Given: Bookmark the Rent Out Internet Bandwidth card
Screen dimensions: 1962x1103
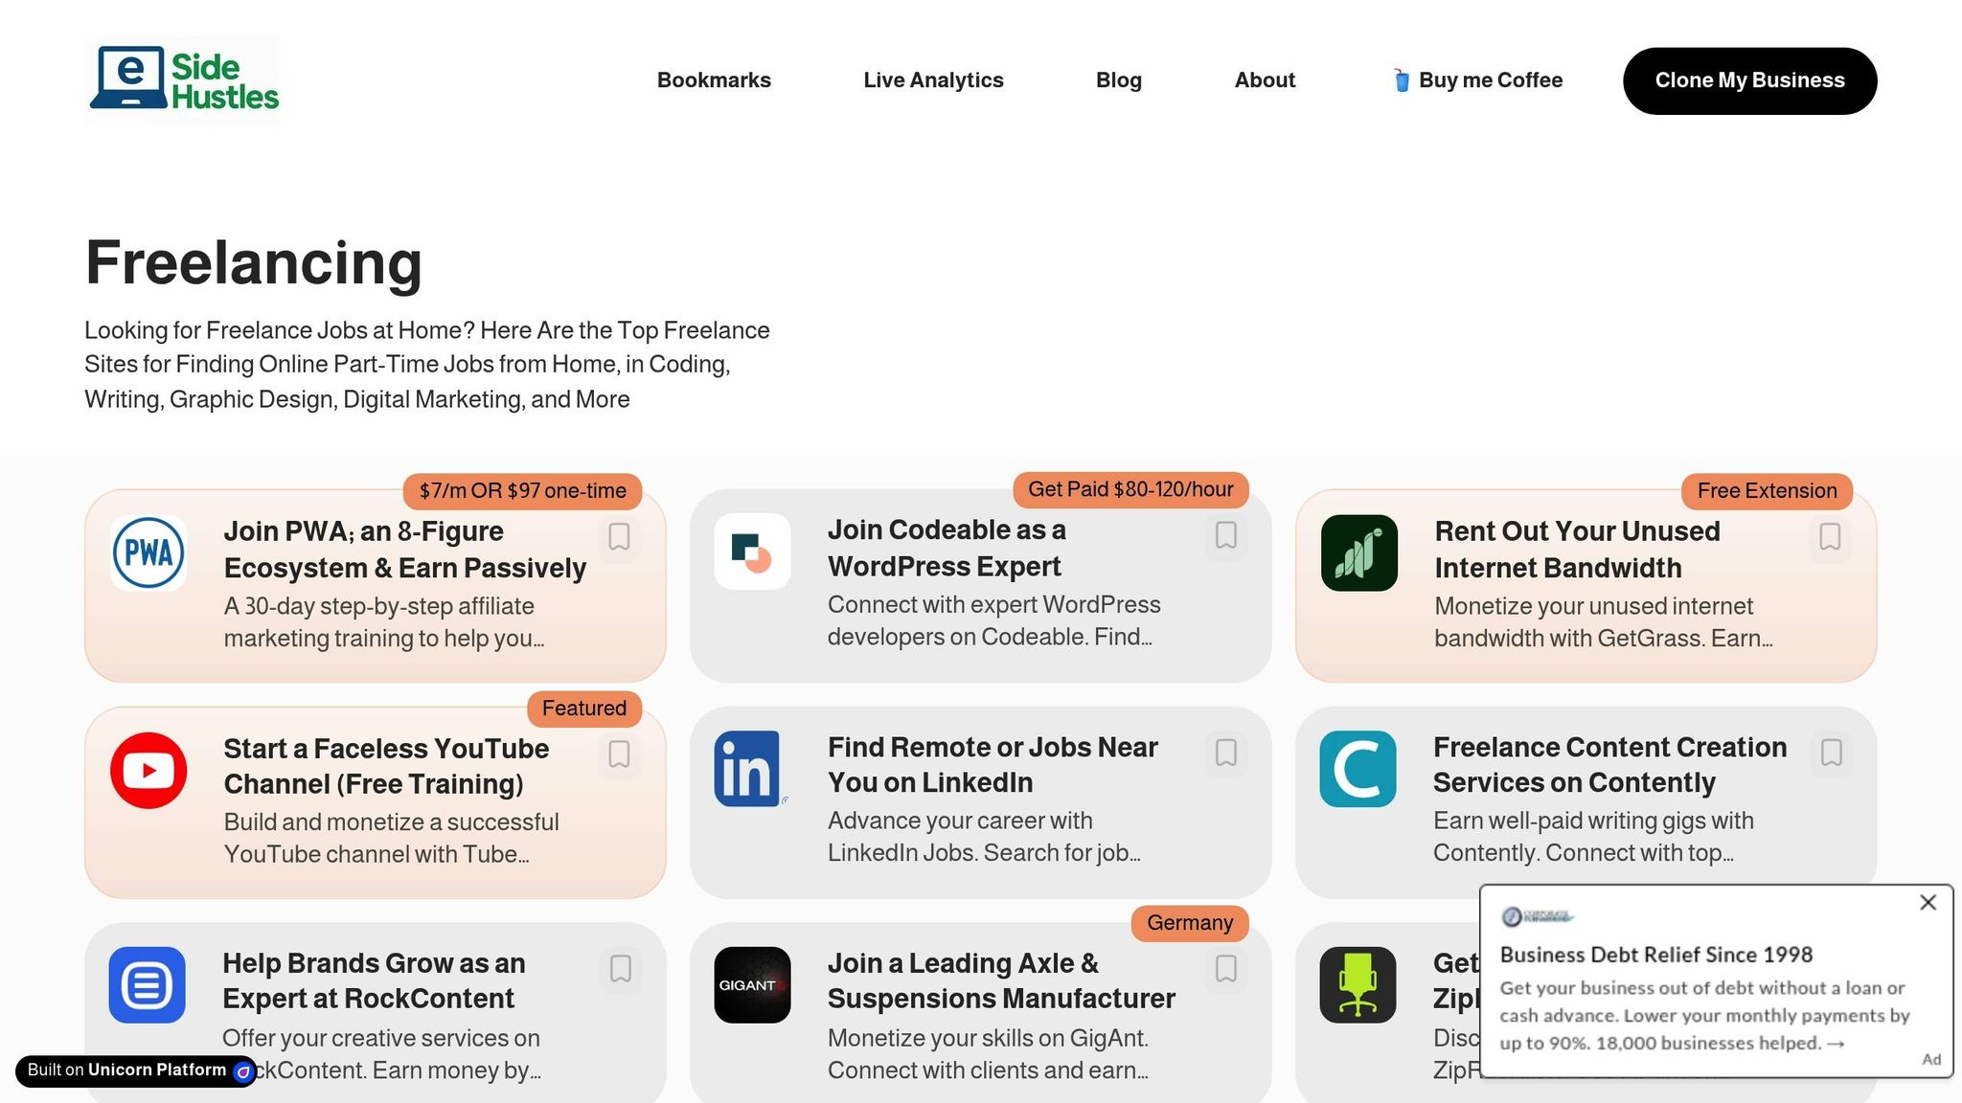Looking at the screenshot, I should tap(1830, 536).
